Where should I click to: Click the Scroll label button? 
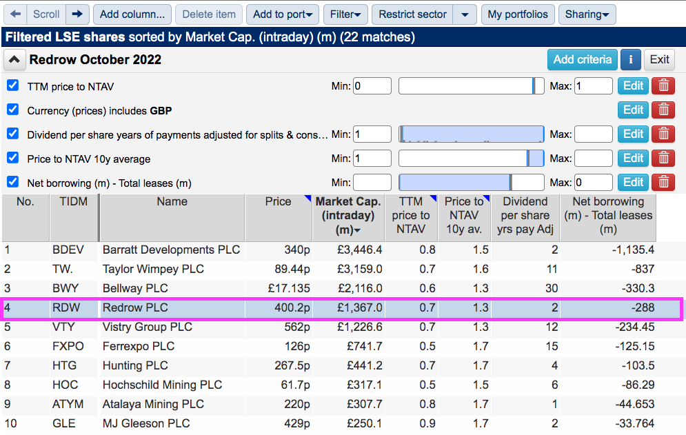point(46,14)
